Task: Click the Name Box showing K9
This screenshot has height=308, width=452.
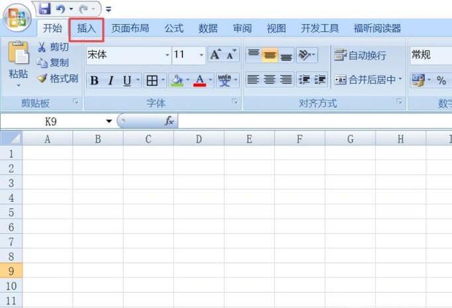Action: click(51, 121)
